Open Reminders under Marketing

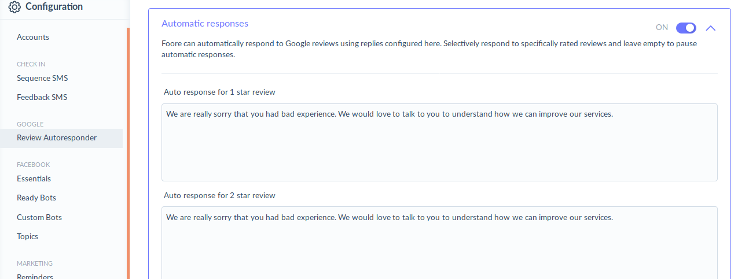click(35, 276)
